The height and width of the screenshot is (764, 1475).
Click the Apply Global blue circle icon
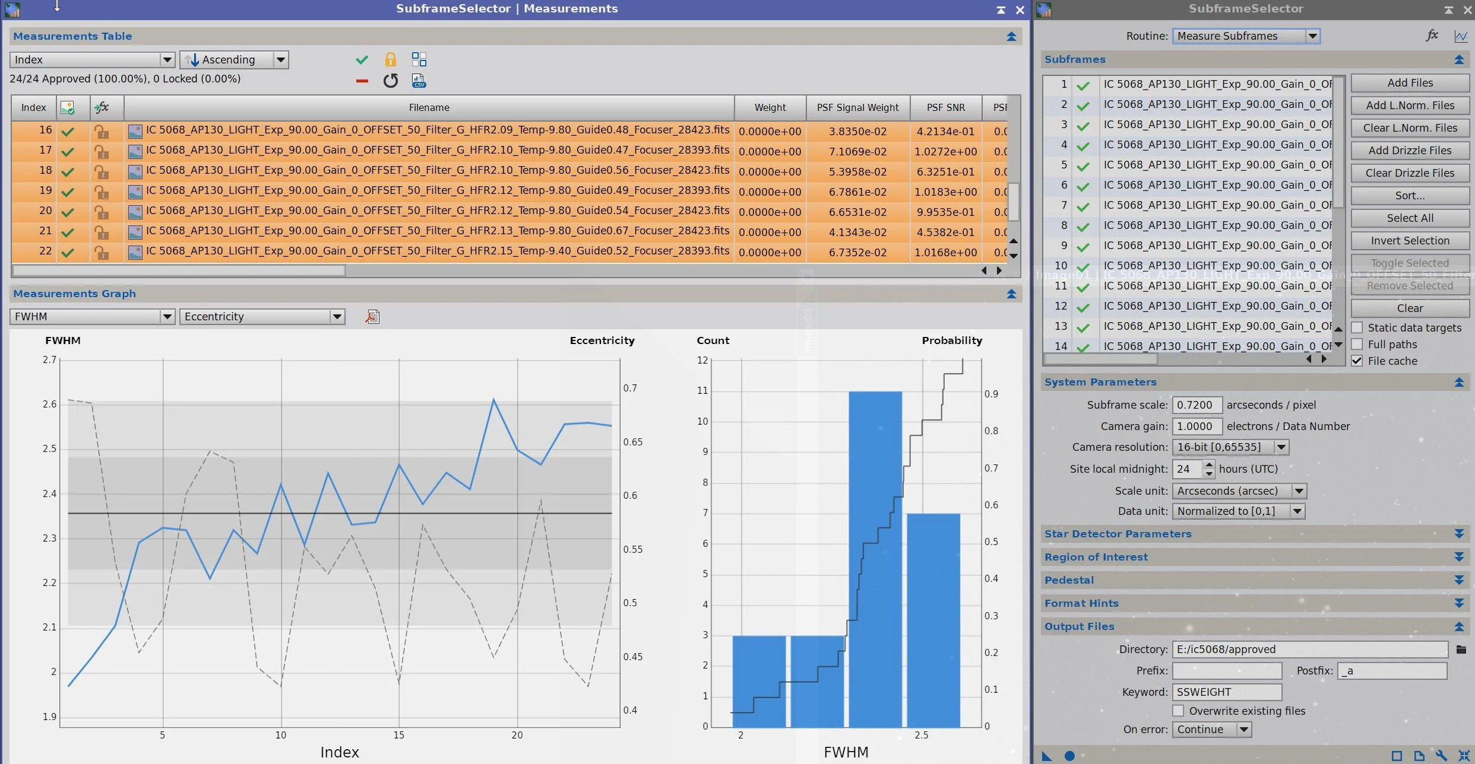1069,756
